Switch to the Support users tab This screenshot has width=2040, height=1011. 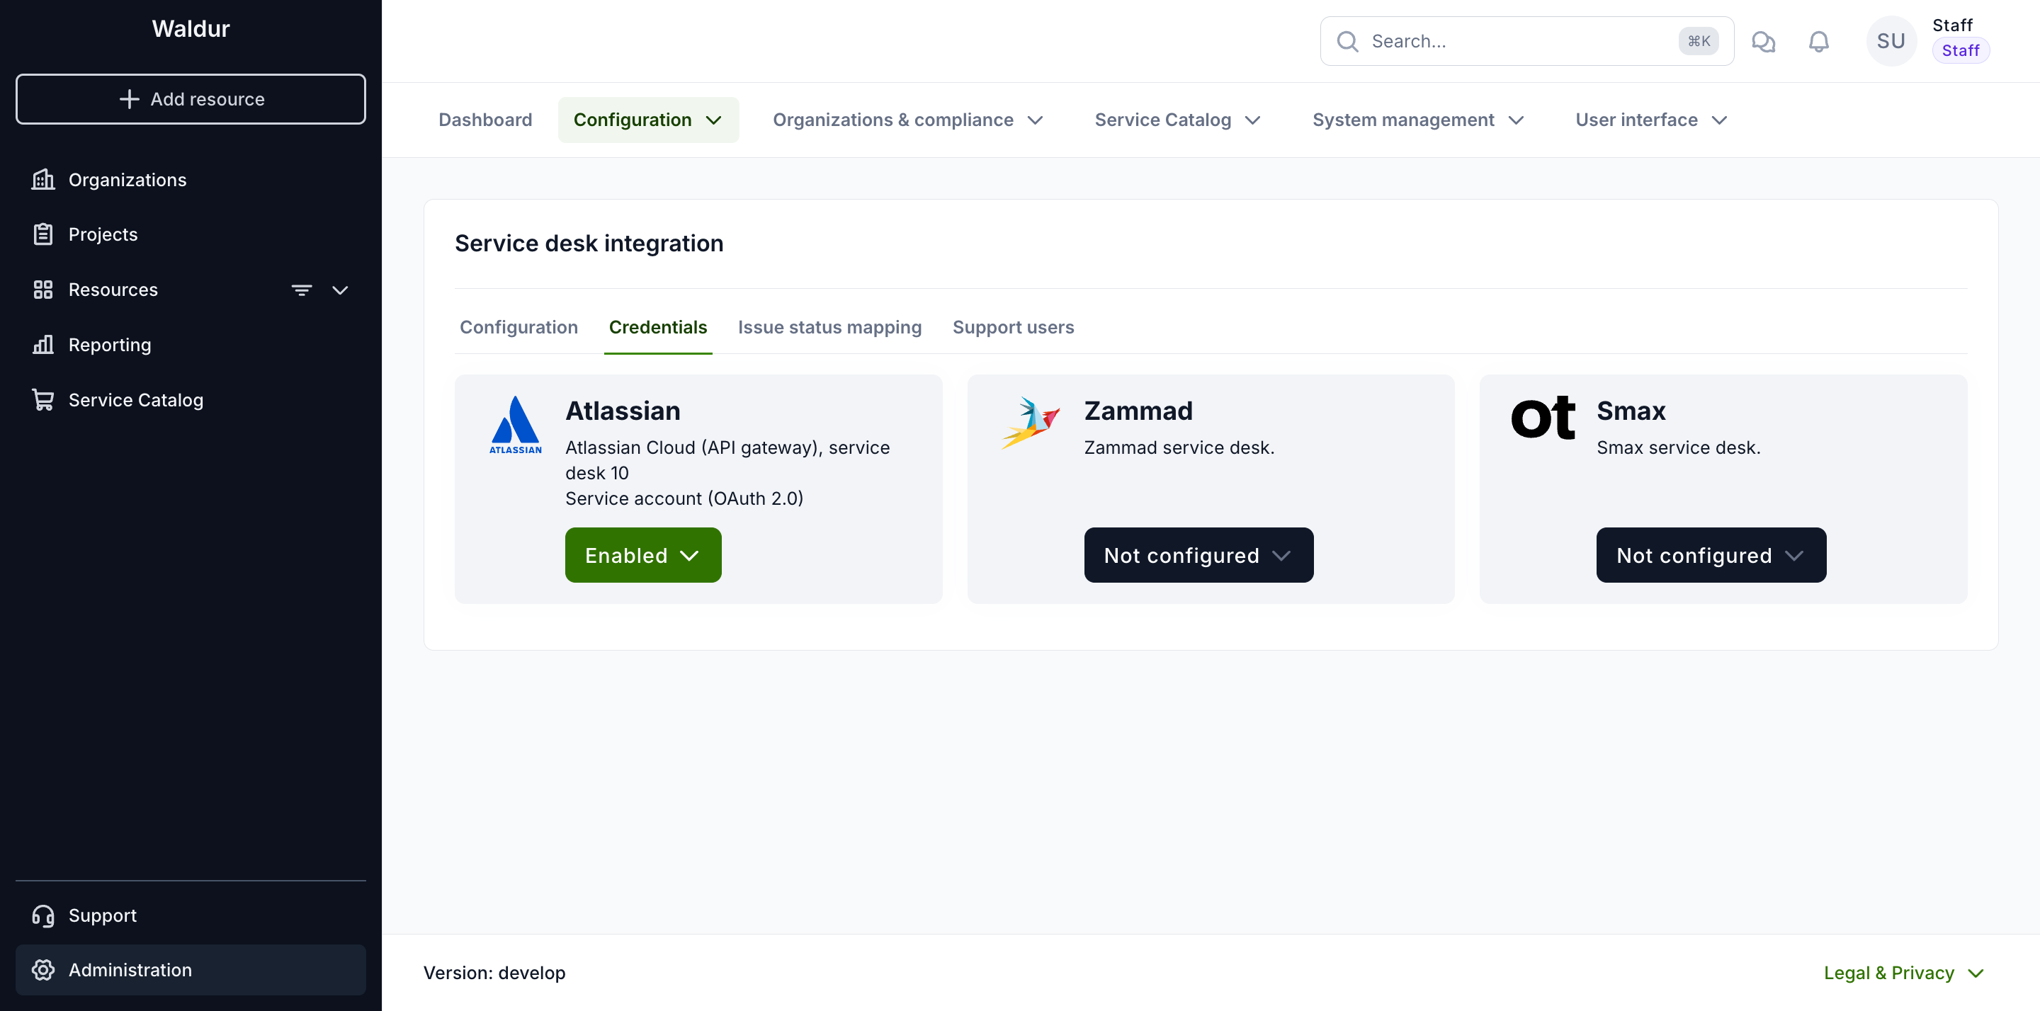click(x=1013, y=327)
